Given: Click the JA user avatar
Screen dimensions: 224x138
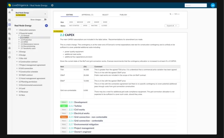Looking at the screenshot, I should [213, 5].
